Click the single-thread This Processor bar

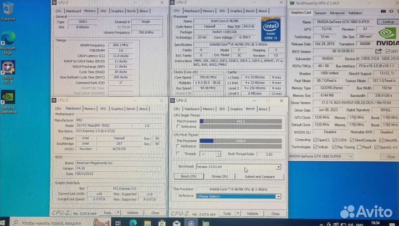coord(241,121)
